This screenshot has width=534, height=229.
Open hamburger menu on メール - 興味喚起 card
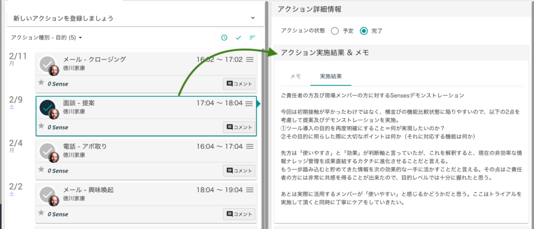250,190
